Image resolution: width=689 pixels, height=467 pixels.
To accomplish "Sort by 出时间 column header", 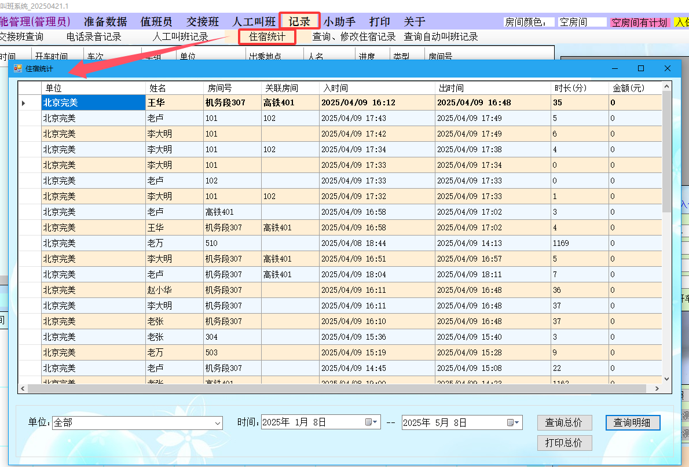I will (493, 88).
